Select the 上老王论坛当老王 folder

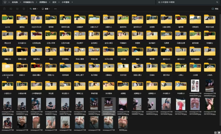[x=8, y=70]
